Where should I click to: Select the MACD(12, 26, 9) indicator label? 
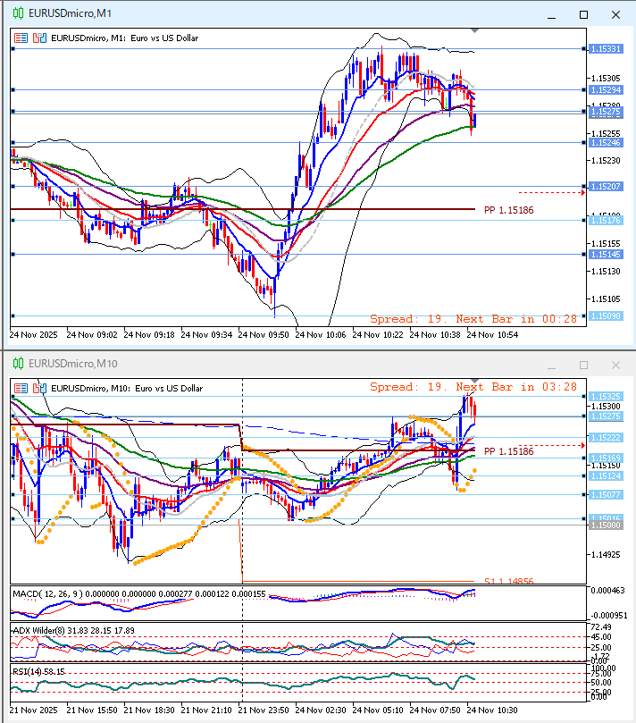[54, 593]
